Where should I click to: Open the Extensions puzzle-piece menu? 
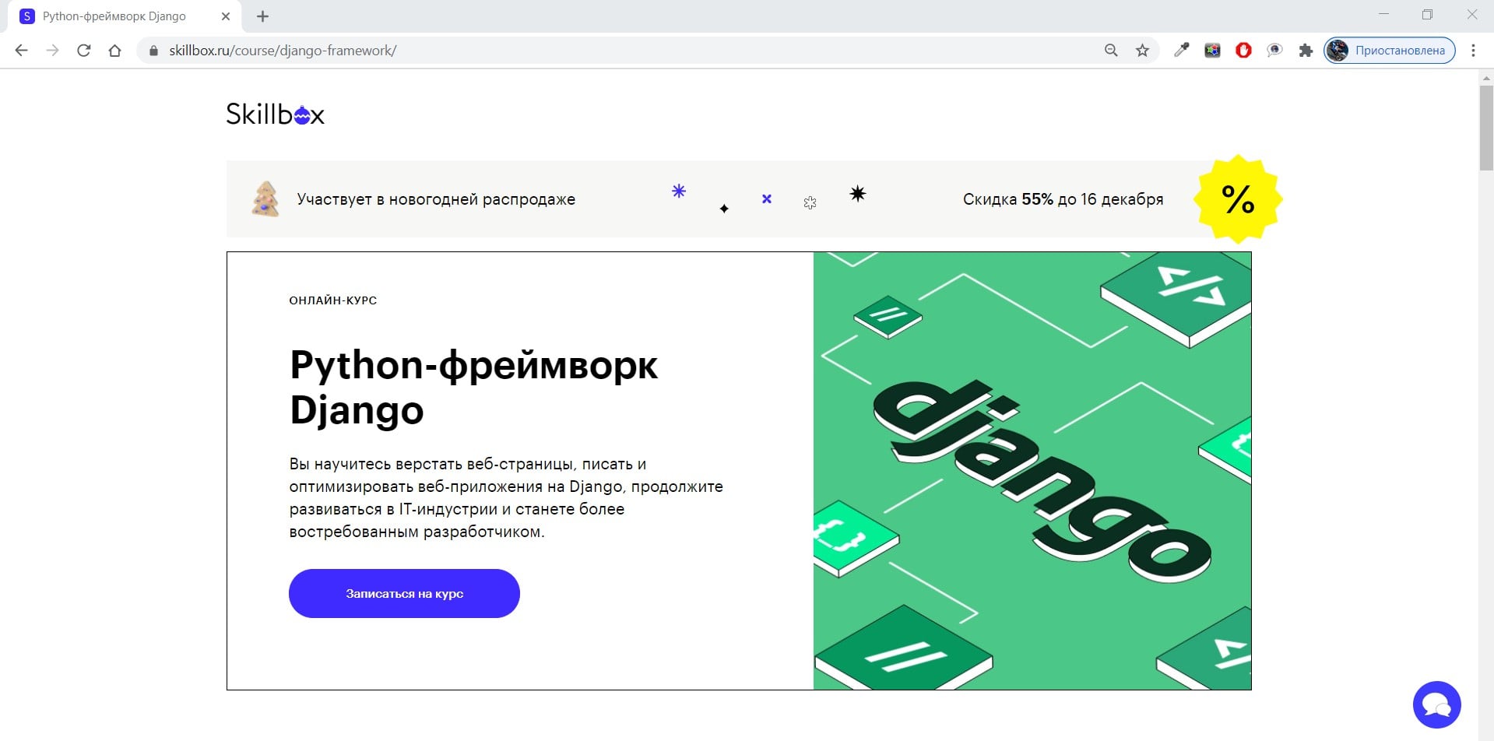pyautogui.click(x=1306, y=51)
